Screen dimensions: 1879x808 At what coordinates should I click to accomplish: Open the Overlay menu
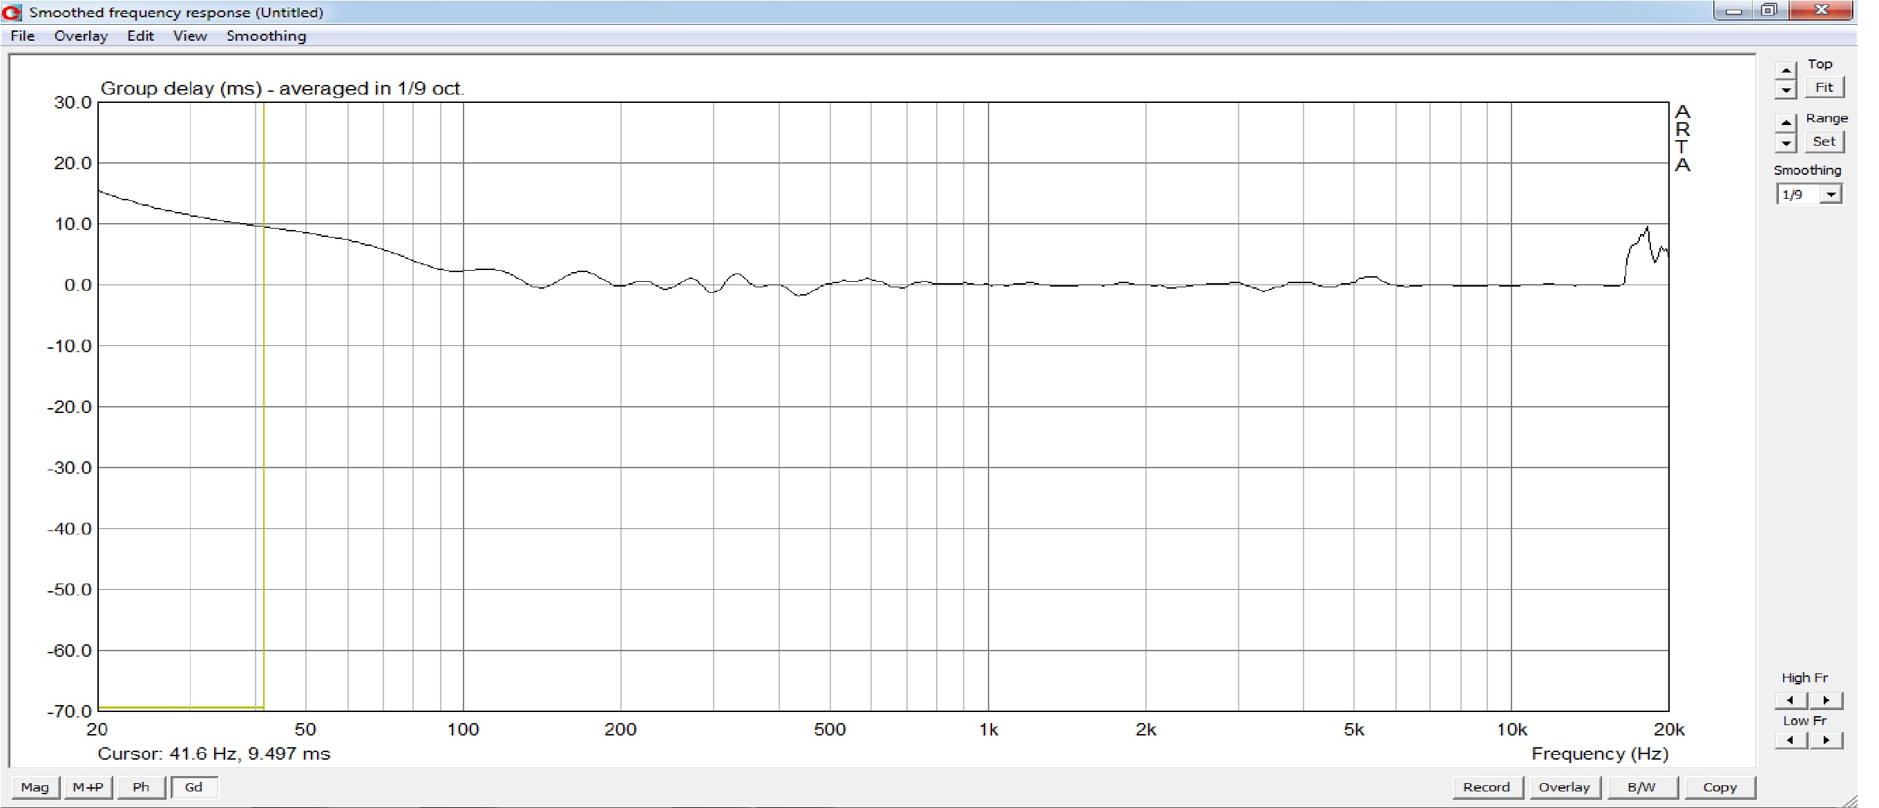[x=80, y=36]
